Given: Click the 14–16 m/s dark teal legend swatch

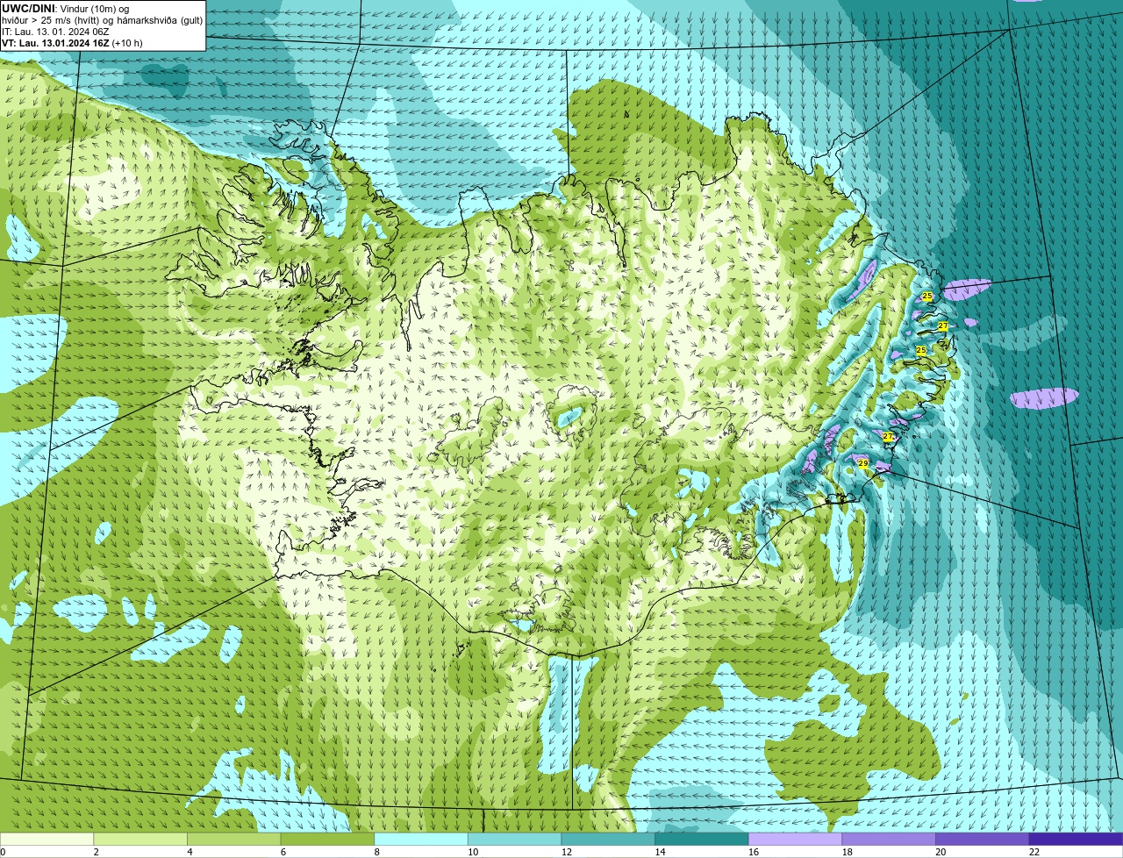Looking at the screenshot, I should pyautogui.click(x=702, y=839).
